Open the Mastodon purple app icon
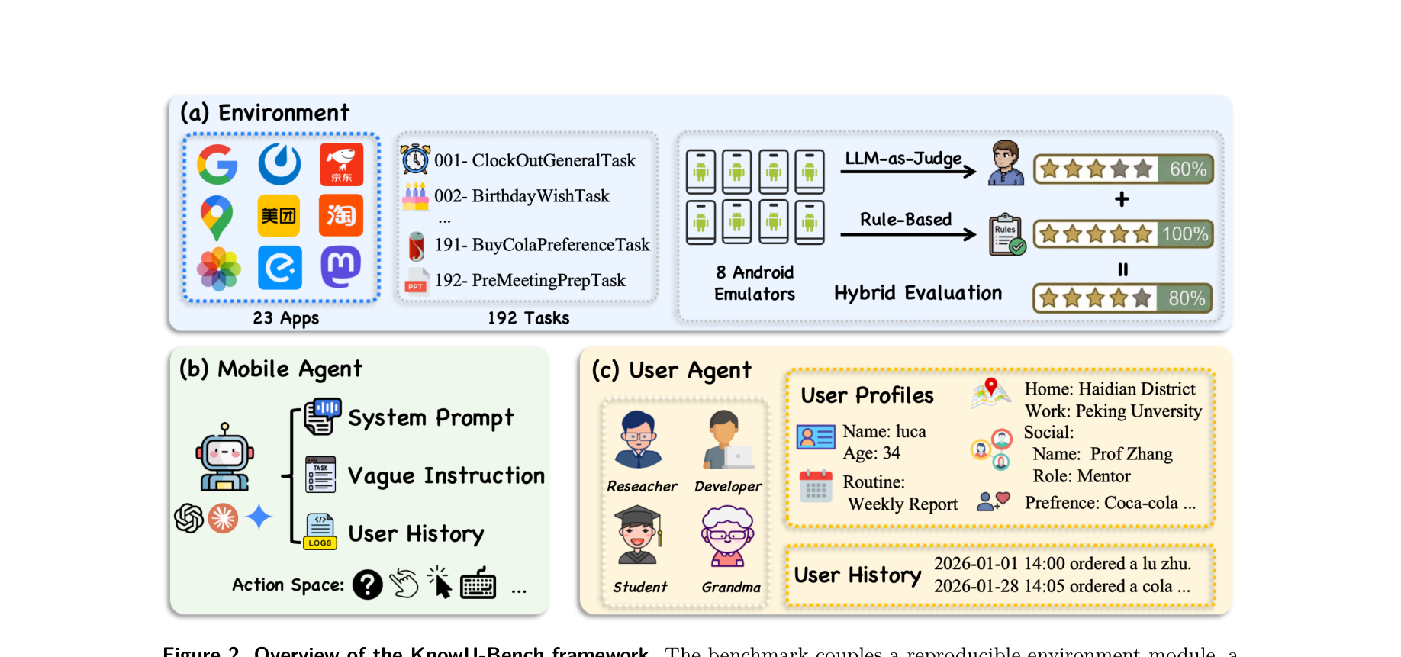The width and height of the screenshot is (1401, 657). tap(341, 267)
